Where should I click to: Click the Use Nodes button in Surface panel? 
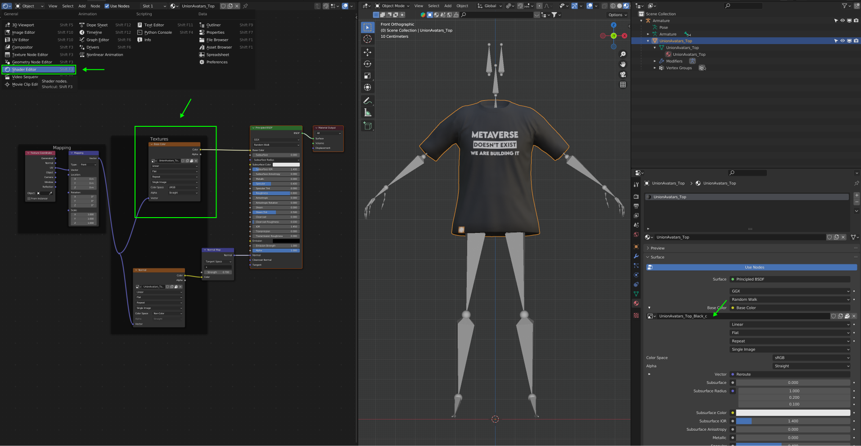tap(751, 267)
